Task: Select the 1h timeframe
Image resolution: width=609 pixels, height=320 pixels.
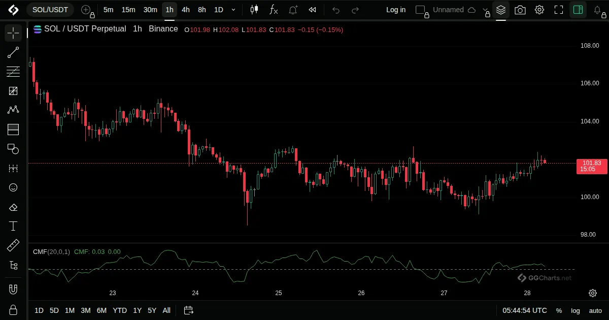Action: pyautogui.click(x=170, y=10)
